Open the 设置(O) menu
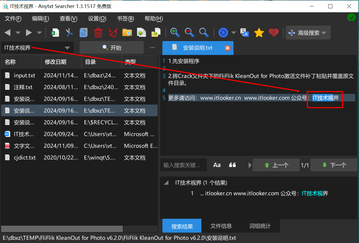 (97, 19)
